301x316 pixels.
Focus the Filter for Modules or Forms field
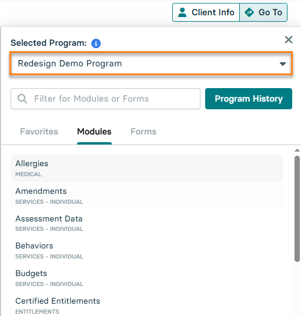pos(105,99)
